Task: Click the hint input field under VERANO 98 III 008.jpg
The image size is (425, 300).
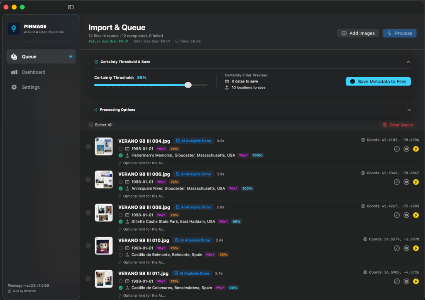Action: 144,229
